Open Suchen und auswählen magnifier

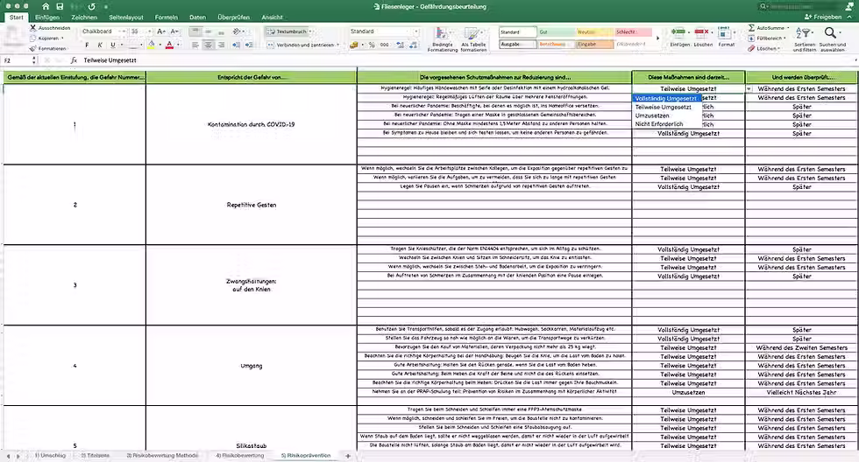(x=832, y=38)
